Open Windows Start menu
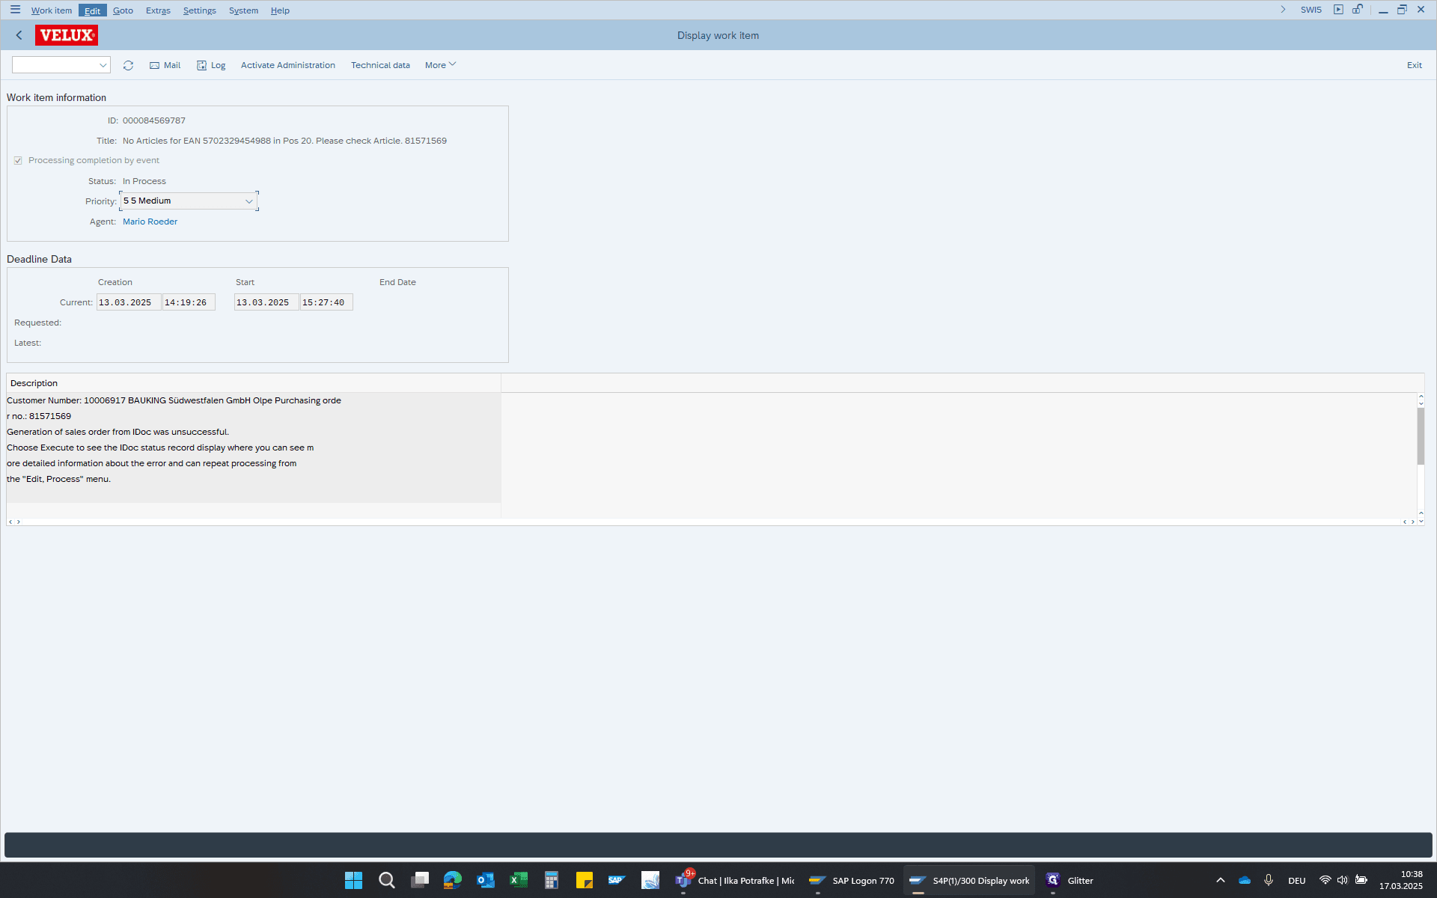1437x898 pixels. pyautogui.click(x=353, y=880)
